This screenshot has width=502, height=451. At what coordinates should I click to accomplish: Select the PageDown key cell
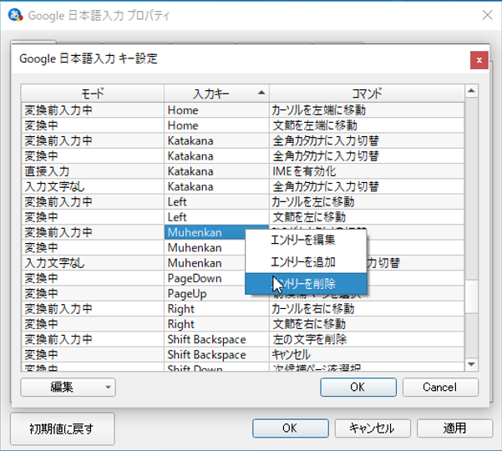(x=216, y=278)
